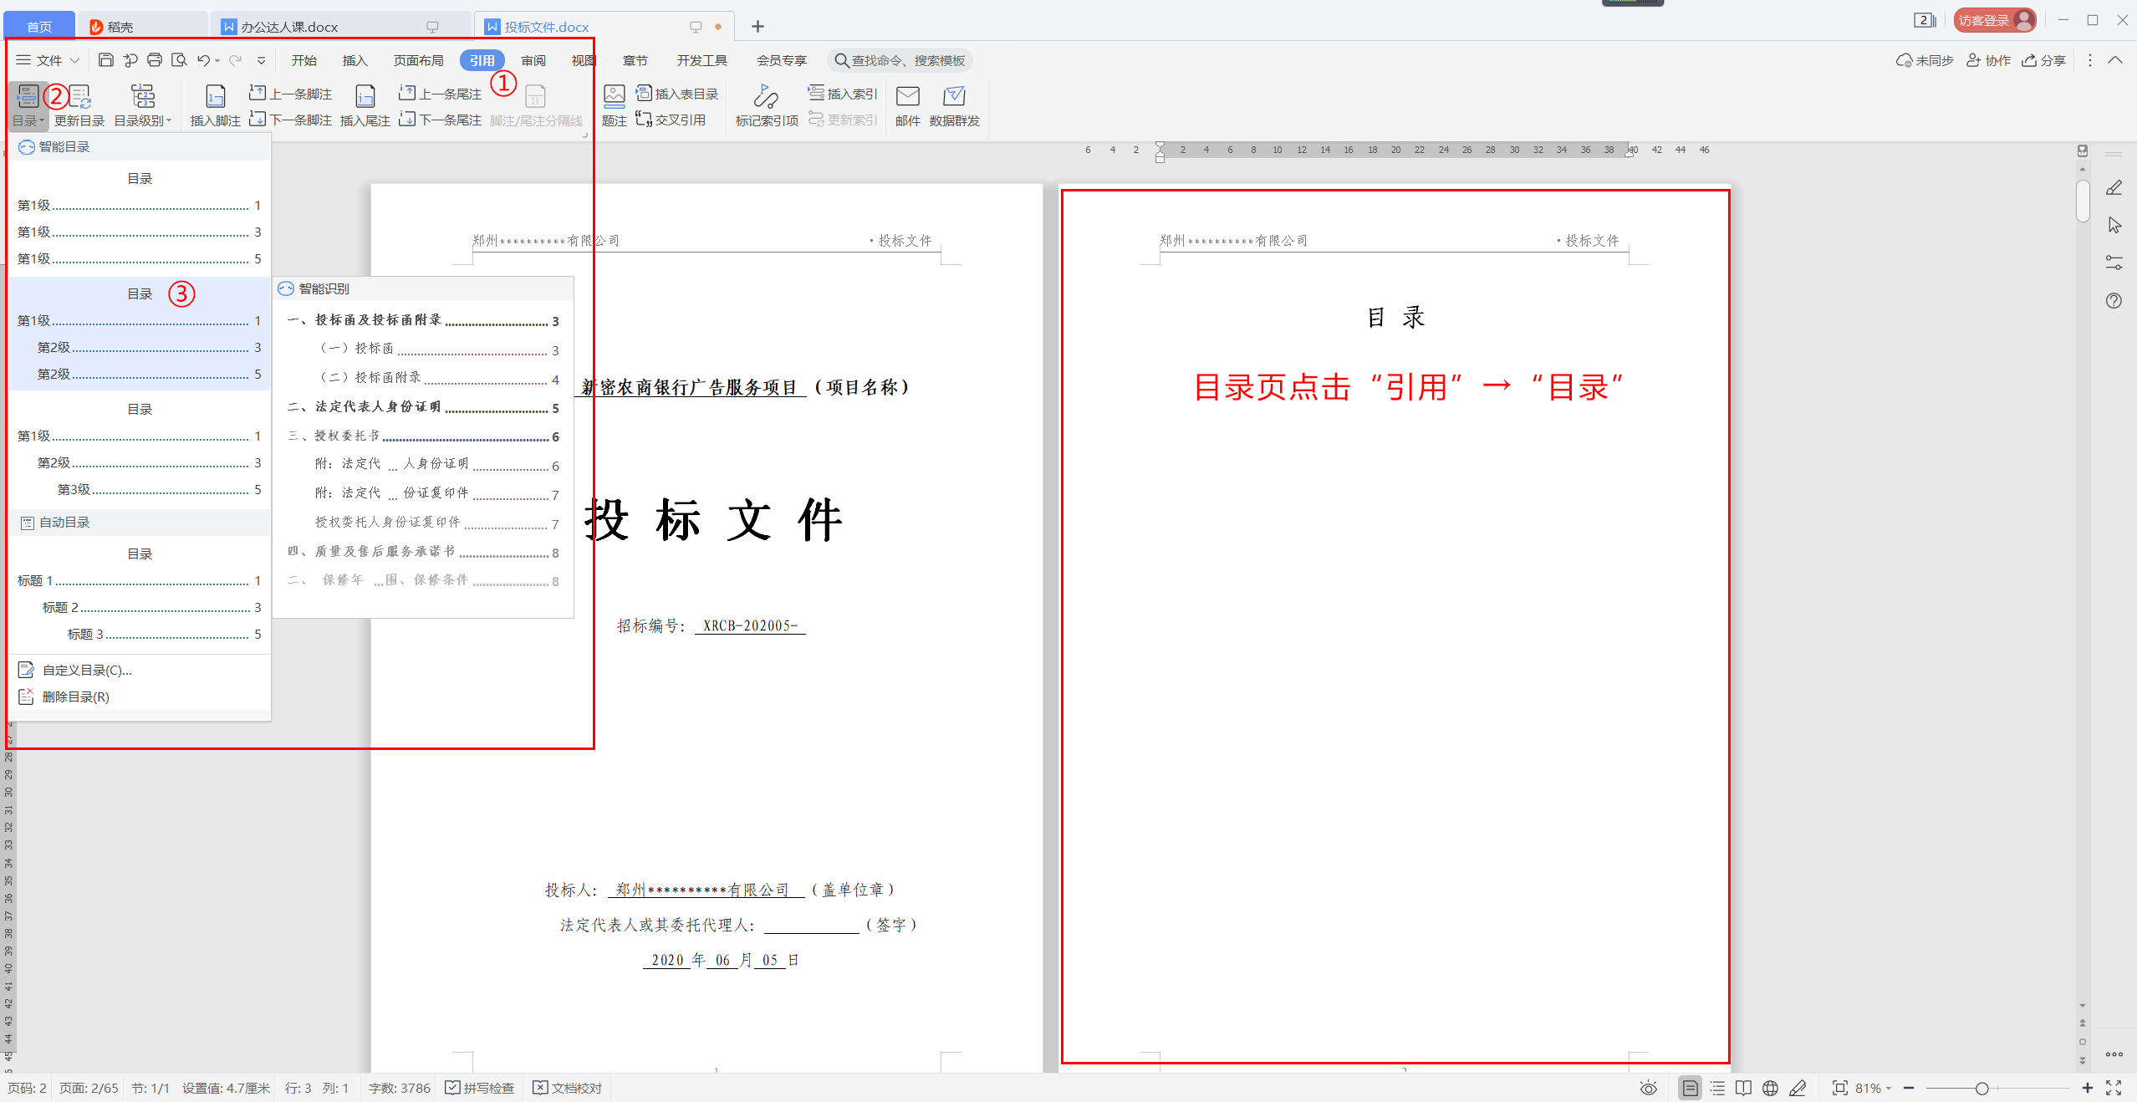The image size is (2137, 1102).
Task: Click the ruler toggle at top of scrollbar
Action: 2083,151
